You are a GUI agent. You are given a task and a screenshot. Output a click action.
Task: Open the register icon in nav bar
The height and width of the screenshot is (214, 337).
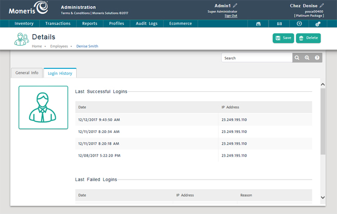258,24
